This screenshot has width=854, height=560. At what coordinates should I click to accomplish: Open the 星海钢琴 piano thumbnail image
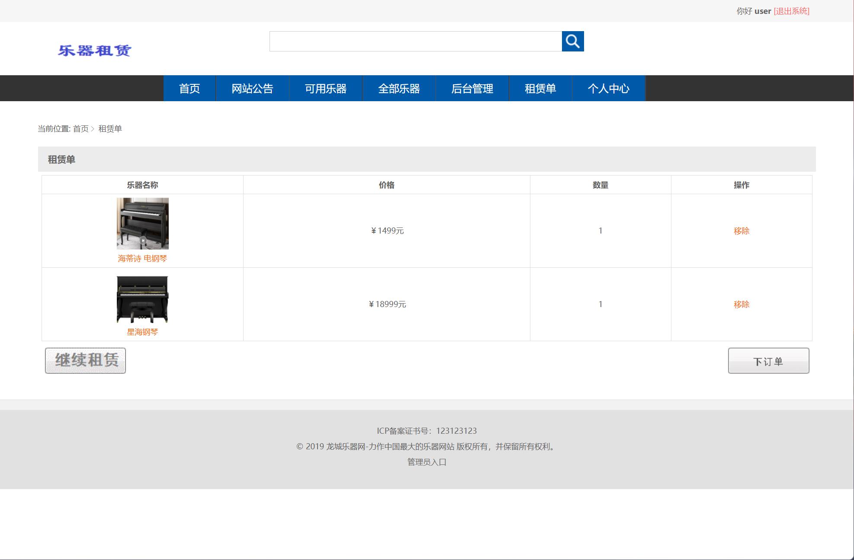coord(142,299)
